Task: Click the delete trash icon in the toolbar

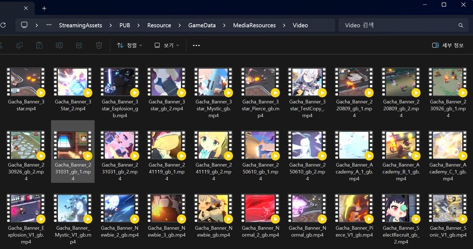Action: click(99, 45)
